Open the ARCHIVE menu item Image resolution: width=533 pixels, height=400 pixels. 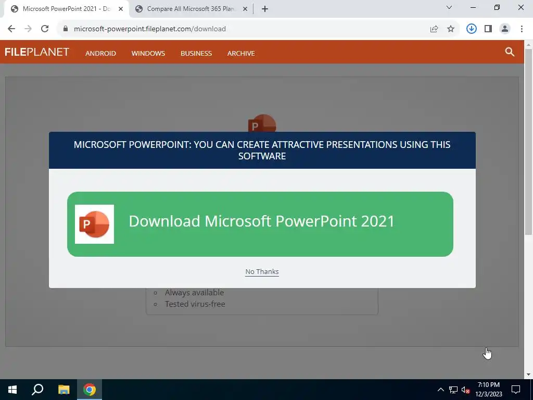coord(241,54)
